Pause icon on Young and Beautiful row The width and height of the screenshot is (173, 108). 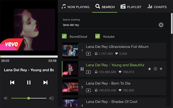(x=82, y=69)
